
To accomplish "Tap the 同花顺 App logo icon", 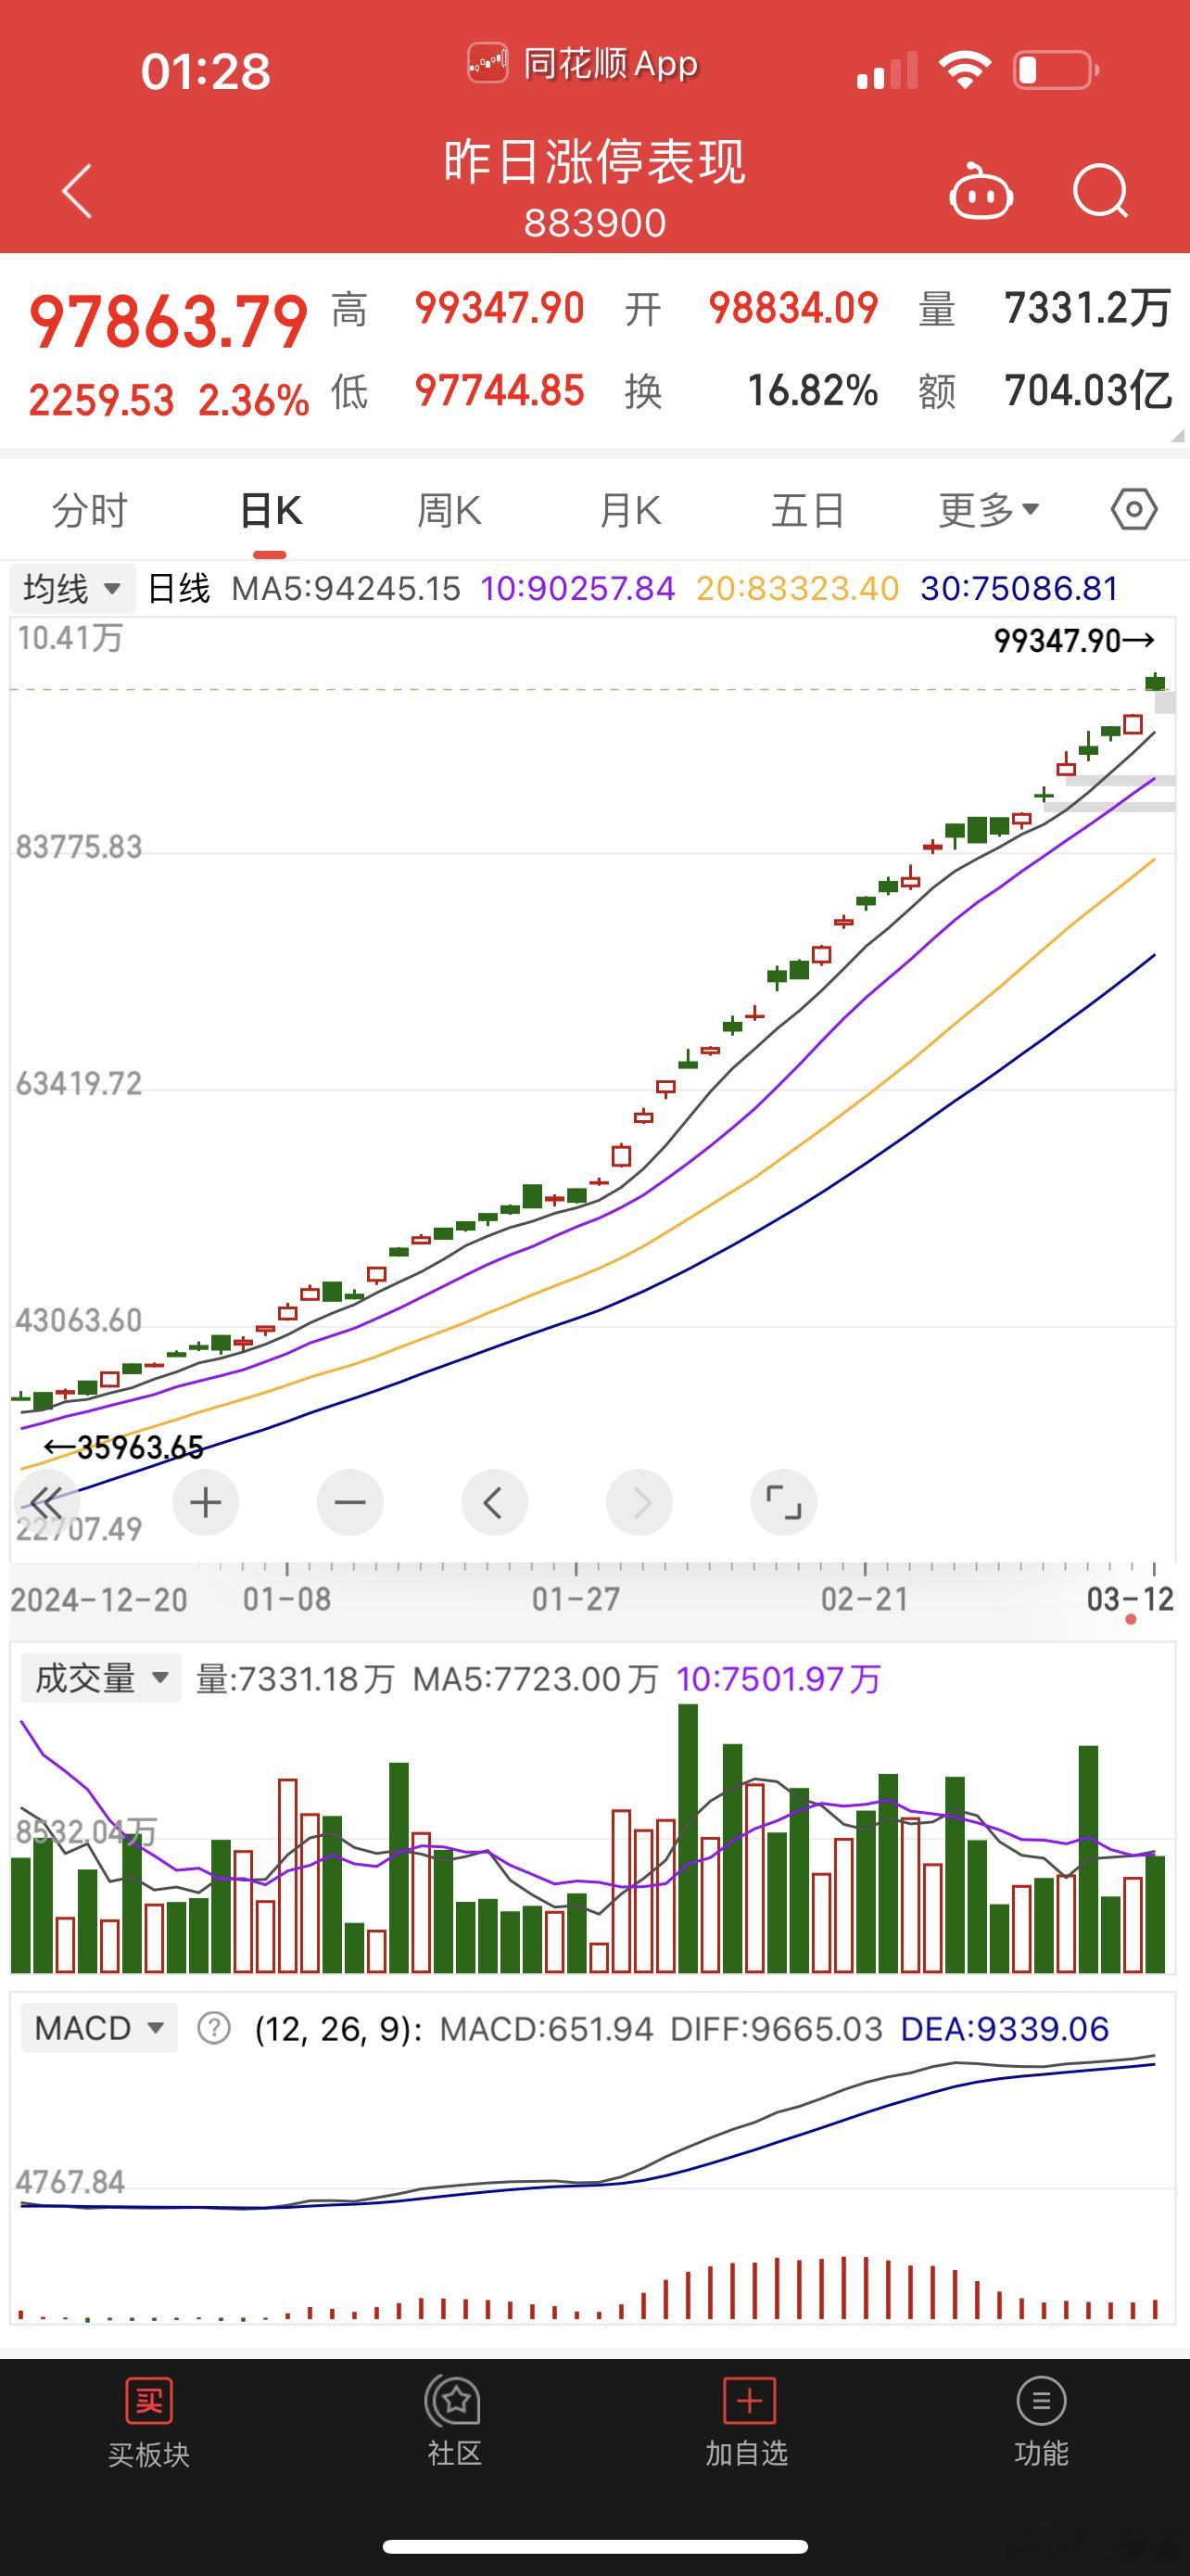I will point(487,64).
